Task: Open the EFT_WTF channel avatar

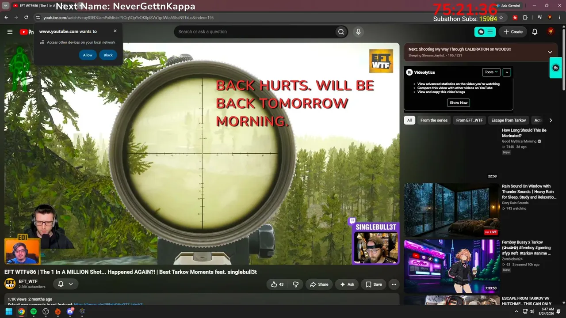Action: [x=10, y=284]
